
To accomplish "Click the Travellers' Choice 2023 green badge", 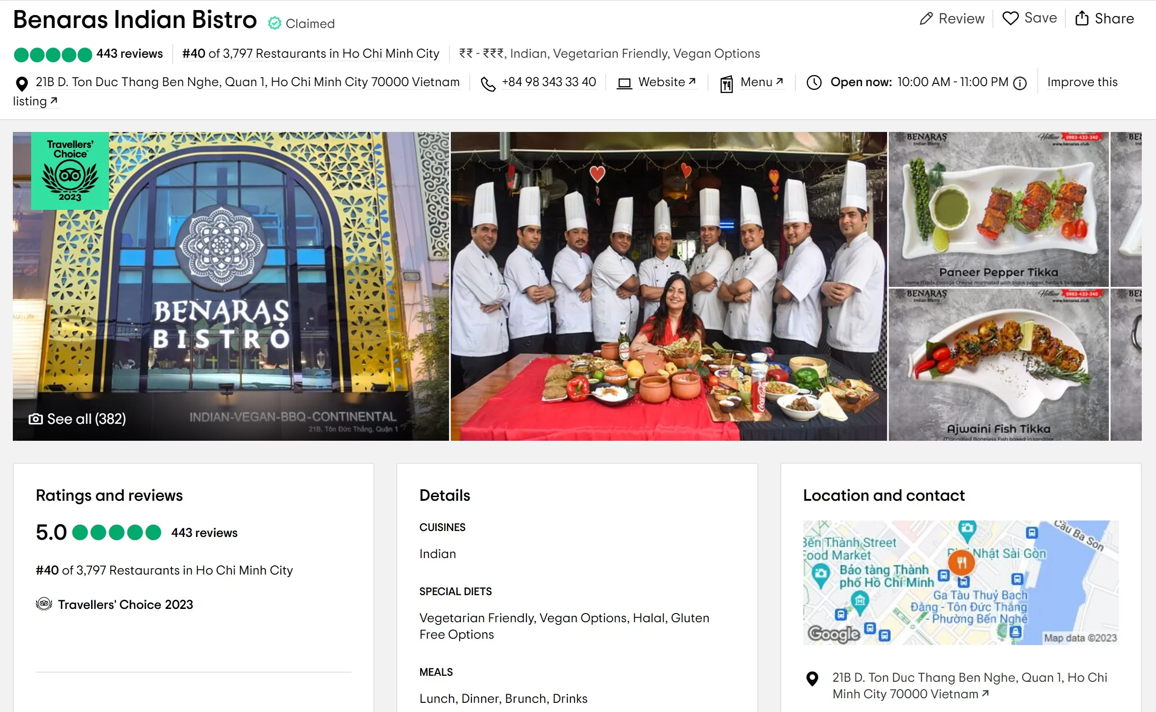I will pyautogui.click(x=70, y=171).
